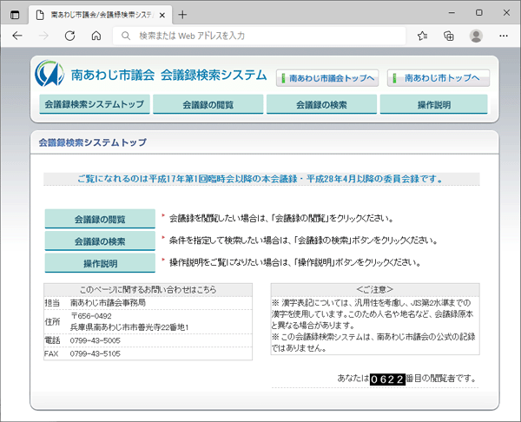Click このページに関するお問い合わせはこちら header
The height and width of the screenshot is (422, 521).
point(148,290)
